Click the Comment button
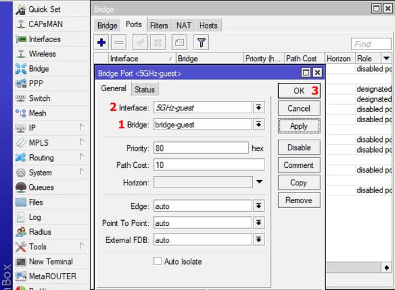395x290 pixels. (299, 165)
